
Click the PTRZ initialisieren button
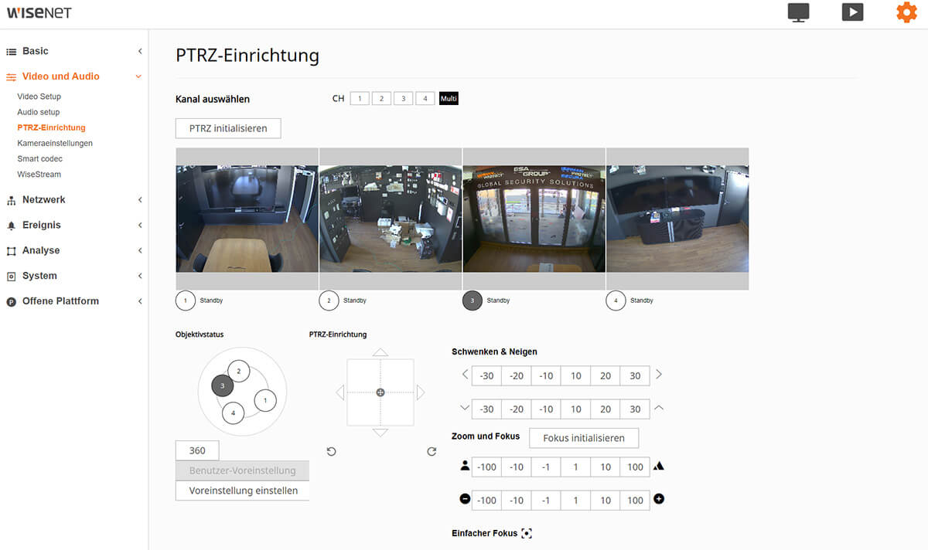point(228,128)
